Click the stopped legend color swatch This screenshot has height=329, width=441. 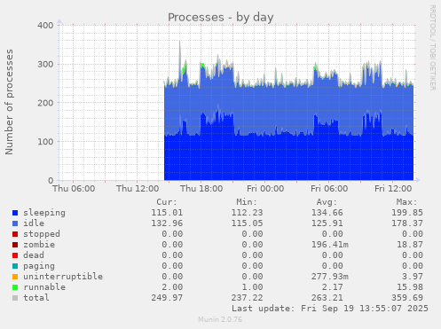coord(15,234)
